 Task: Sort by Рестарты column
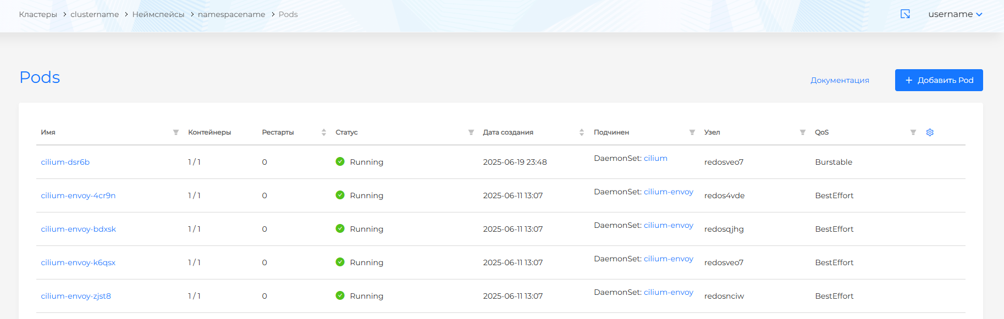[x=324, y=132]
